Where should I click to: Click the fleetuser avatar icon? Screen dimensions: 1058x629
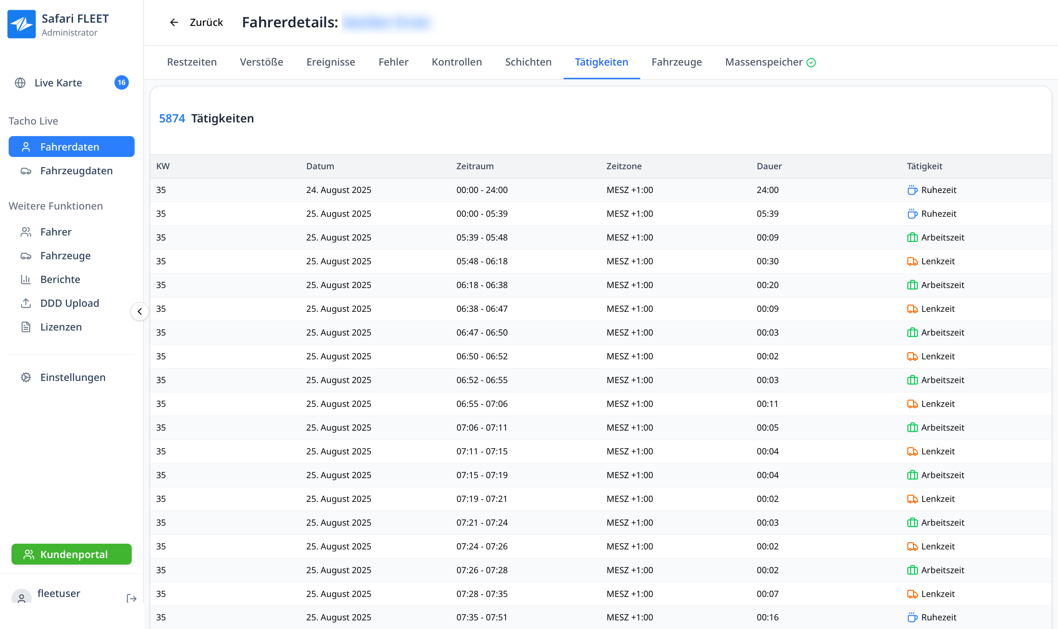(x=21, y=597)
